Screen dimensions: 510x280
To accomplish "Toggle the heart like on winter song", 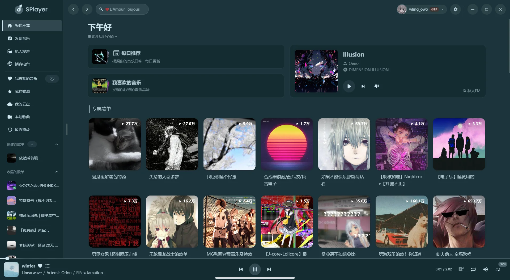I will tap(40, 266).
